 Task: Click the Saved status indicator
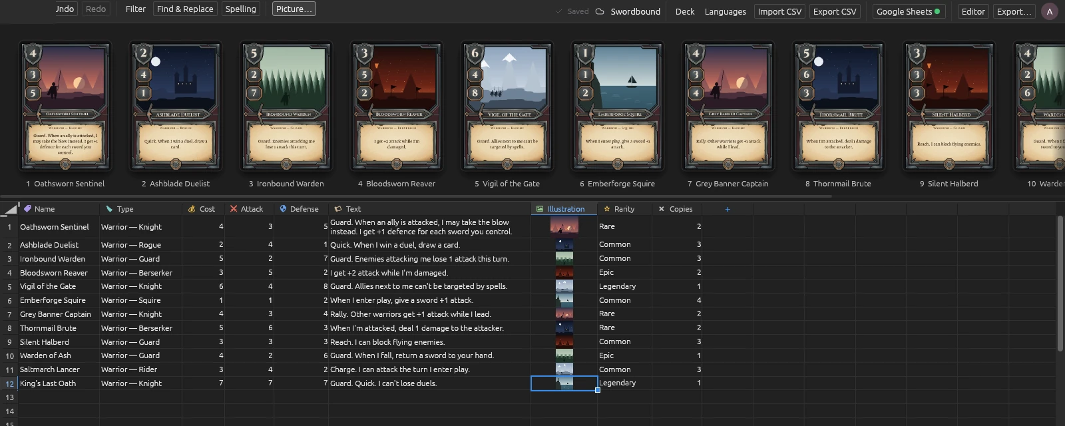click(572, 11)
